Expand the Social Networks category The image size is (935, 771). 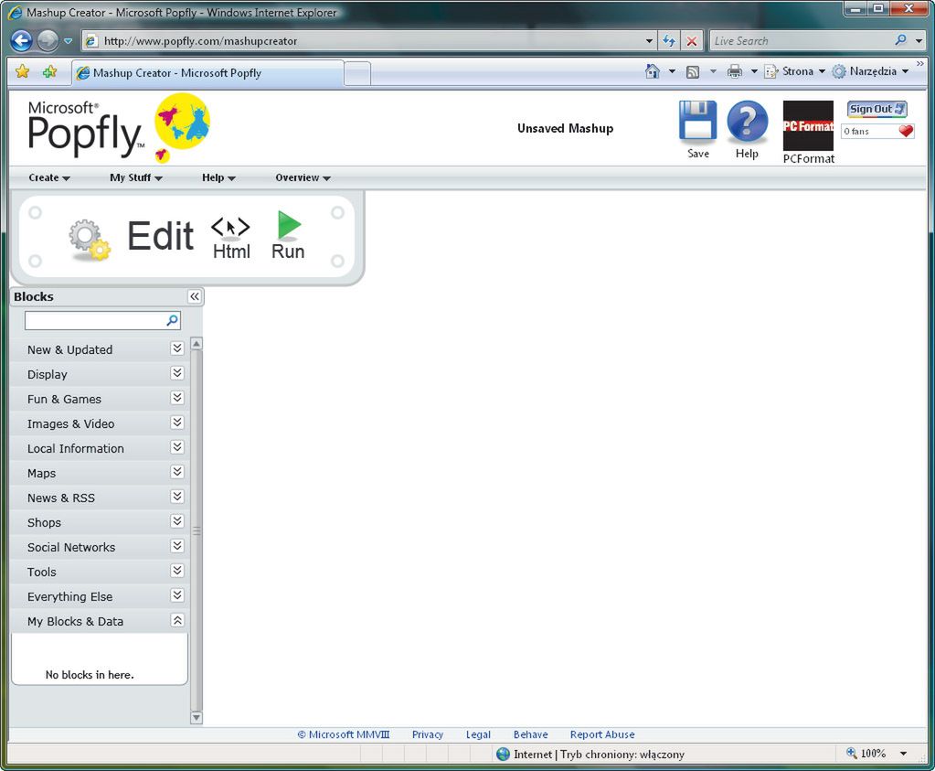(x=177, y=546)
